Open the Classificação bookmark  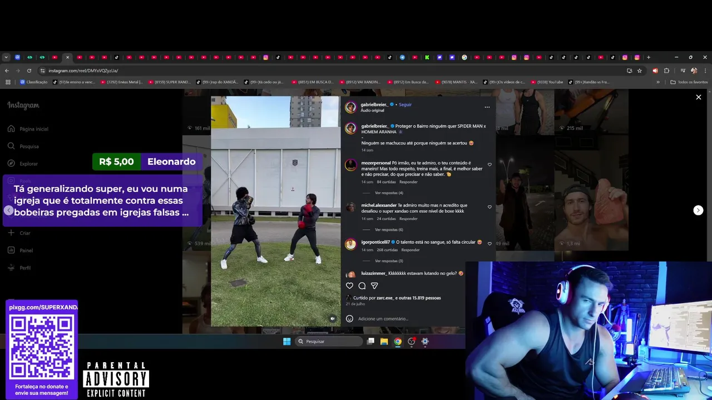click(34, 82)
